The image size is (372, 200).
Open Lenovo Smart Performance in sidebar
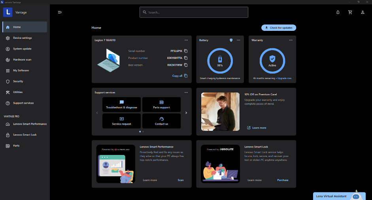coord(25,124)
